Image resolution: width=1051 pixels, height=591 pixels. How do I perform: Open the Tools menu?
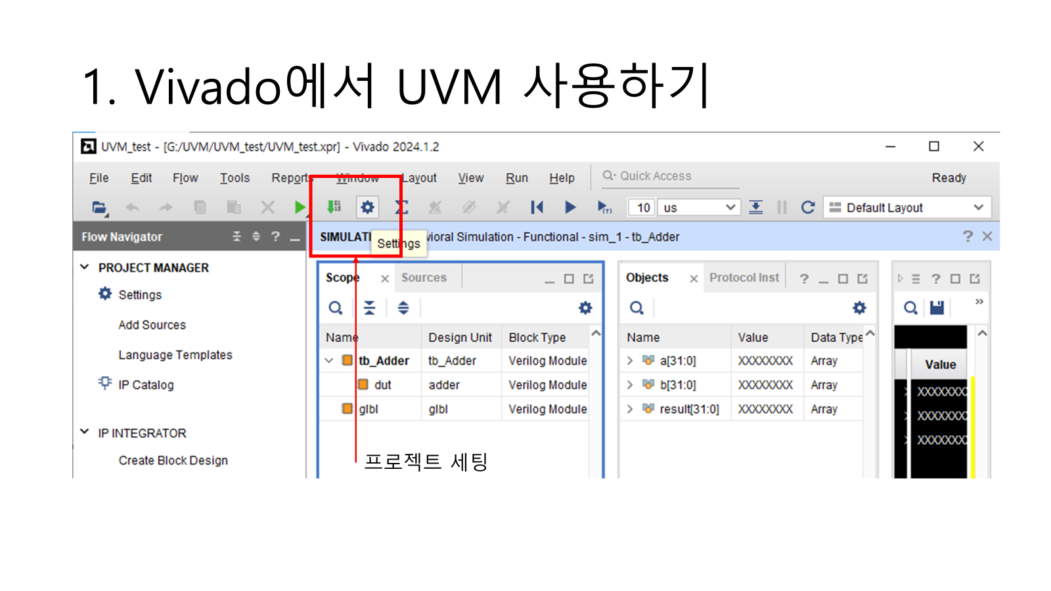click(x=235, y=178)
